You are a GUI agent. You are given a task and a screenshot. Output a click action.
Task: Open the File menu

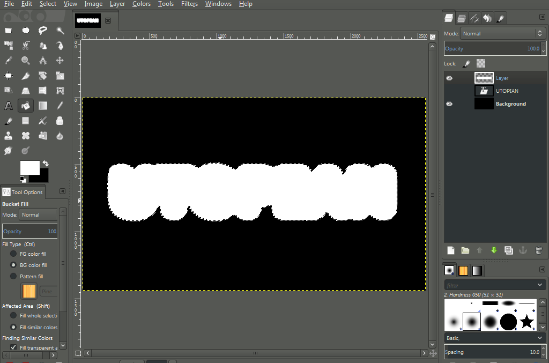pyautogui.click(x=9, y=4)
